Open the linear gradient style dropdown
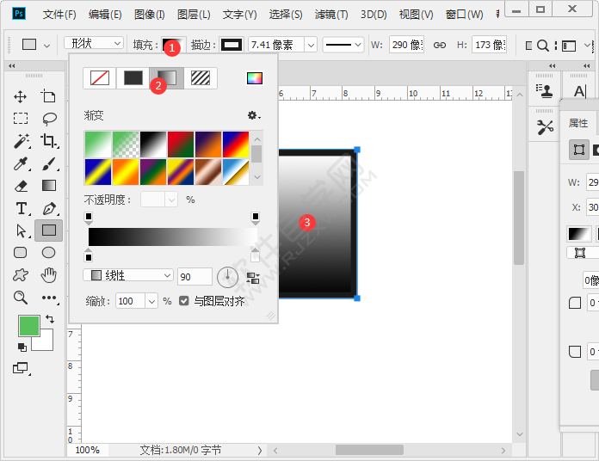599x461 pixels. tap(128, 275)
